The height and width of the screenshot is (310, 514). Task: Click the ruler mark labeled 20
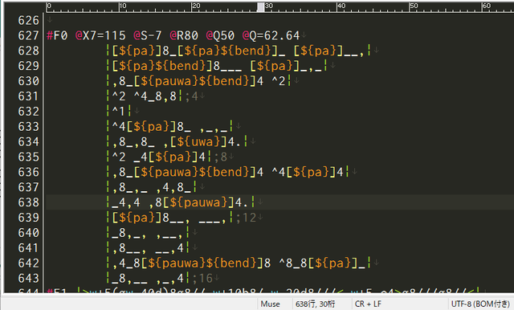[x=195, y=6]
